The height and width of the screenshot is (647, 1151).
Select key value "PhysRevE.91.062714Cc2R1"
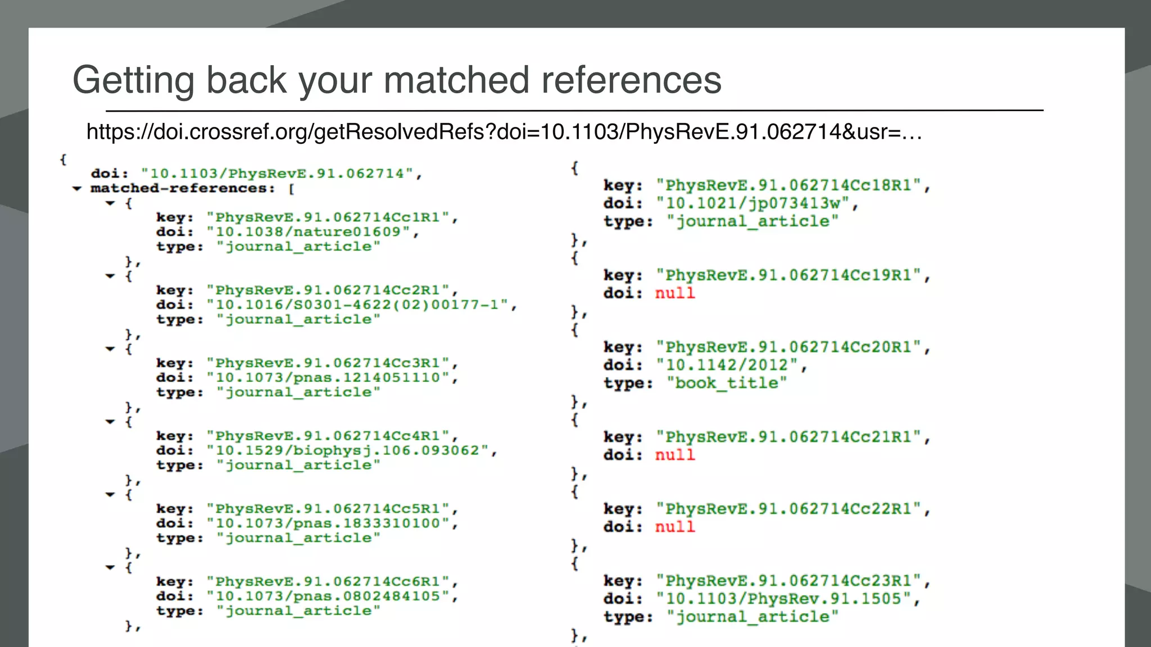[x=328, y=290]
